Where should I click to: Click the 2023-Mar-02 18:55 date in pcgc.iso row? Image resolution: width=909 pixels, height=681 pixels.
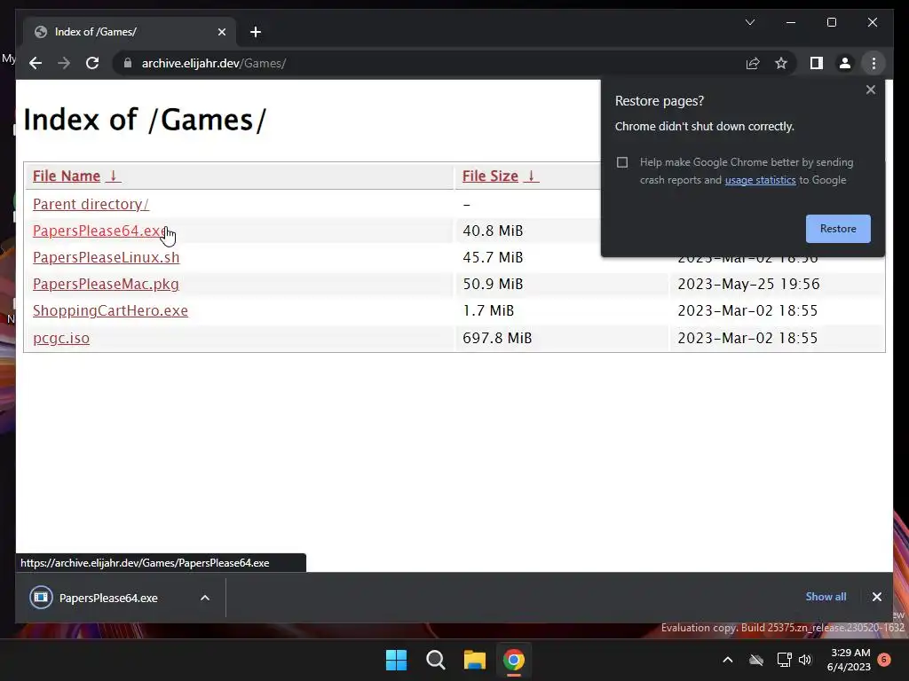pos(747,338)
